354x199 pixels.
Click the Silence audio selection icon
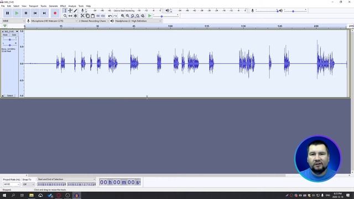click(103, 16)
